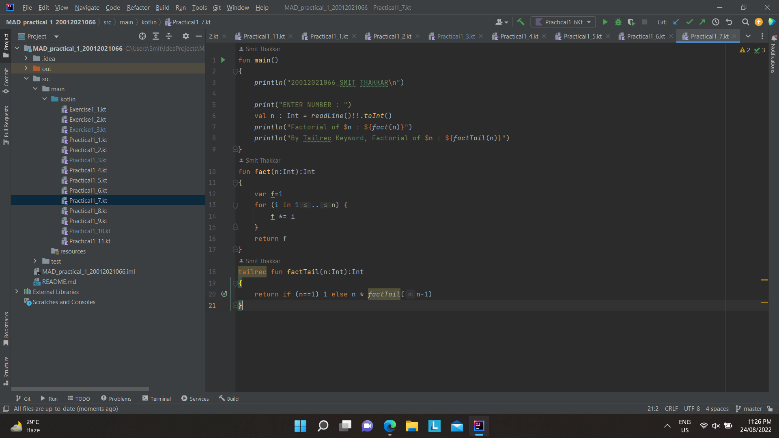
Task: Open the Run configuration dropdown
Action: pos(563,22)
